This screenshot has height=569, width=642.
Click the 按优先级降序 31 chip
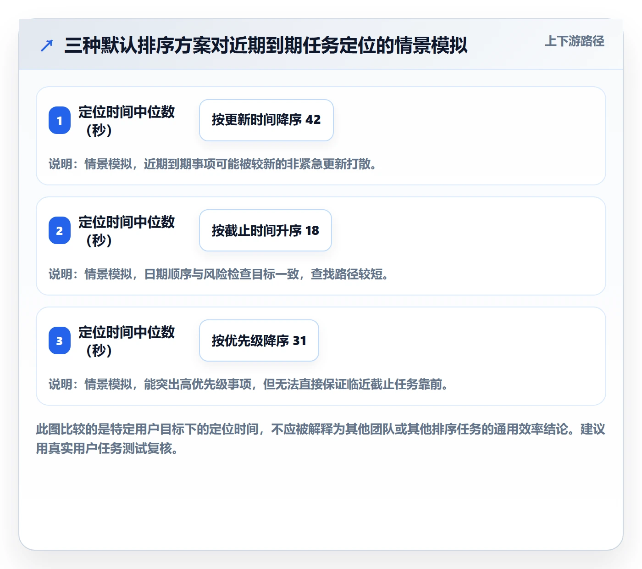click(259, 340)
